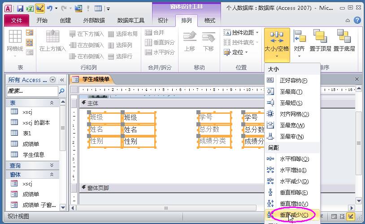Switch to layout view via status bar icon

click(342, 216)
